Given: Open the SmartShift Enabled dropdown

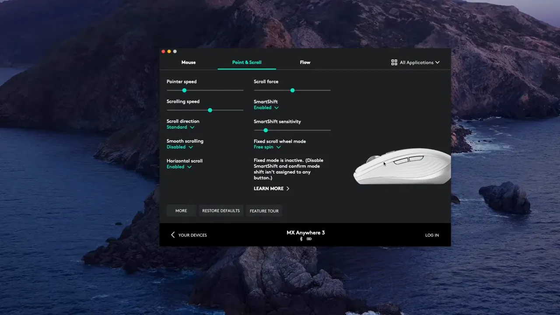Looking at the screenshot, I should pyautogui.click(x=266, y=108).
